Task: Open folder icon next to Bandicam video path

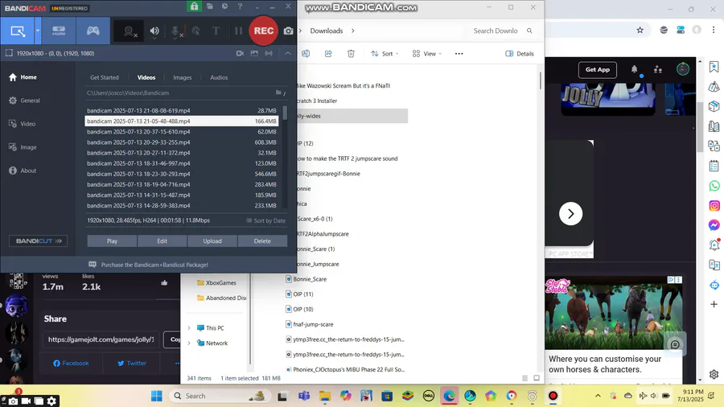Action: point(279,92)
